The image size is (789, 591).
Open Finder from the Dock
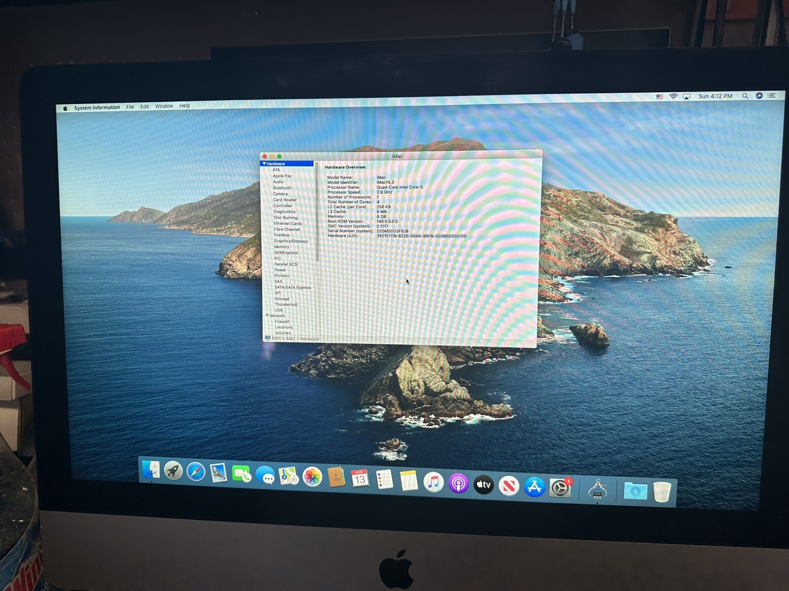[x=150, y=470]
